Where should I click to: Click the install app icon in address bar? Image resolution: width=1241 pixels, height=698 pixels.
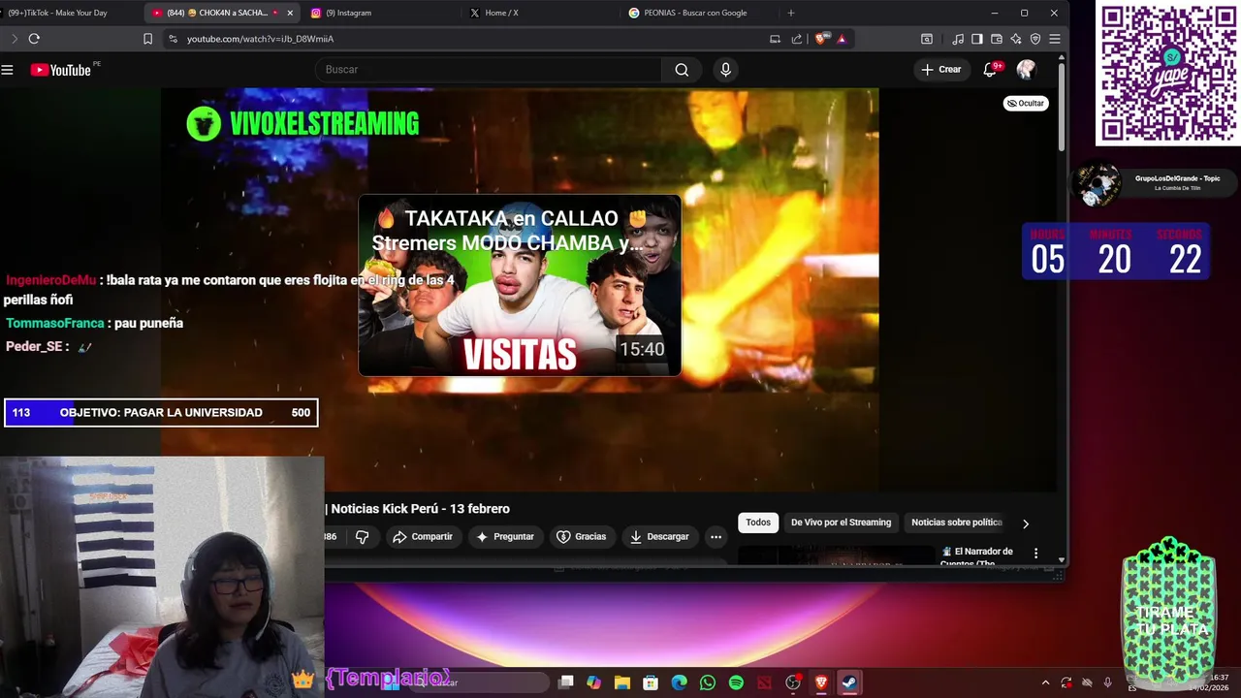pos(775,39)
